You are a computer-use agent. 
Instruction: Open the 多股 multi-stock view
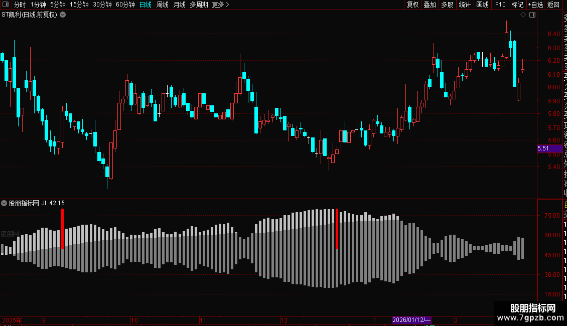pyautogui.click(x=447, y=5)
